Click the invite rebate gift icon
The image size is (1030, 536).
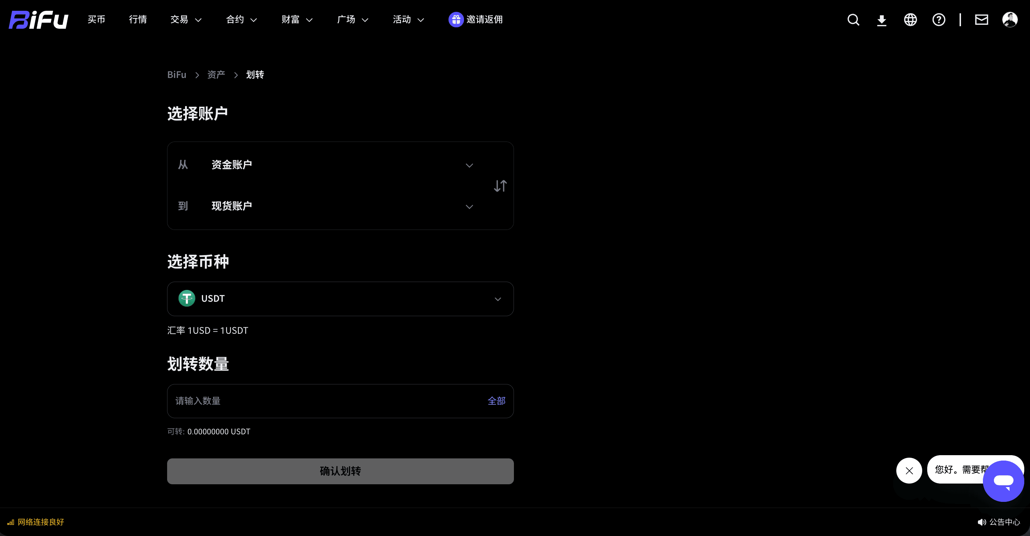[456, 20]
